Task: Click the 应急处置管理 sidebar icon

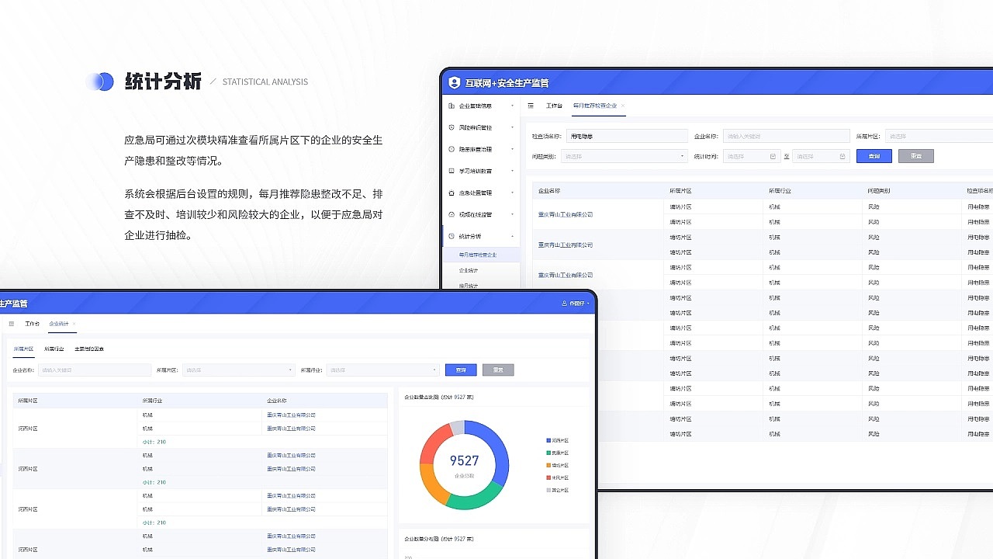Action: (452, 193)
